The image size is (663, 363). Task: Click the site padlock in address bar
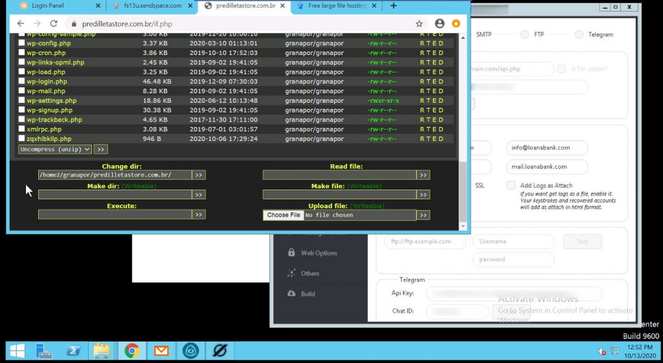click(74, 24)
